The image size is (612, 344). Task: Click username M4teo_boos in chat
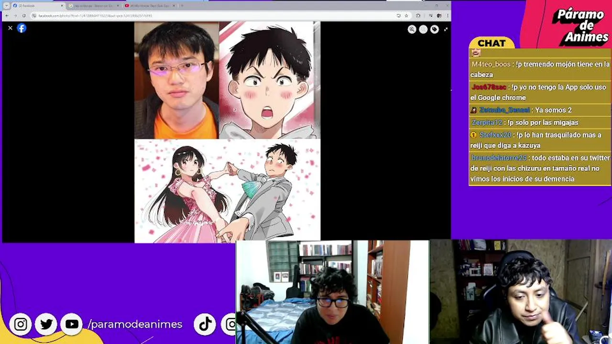pyautogui.click(x=491, y=64)
